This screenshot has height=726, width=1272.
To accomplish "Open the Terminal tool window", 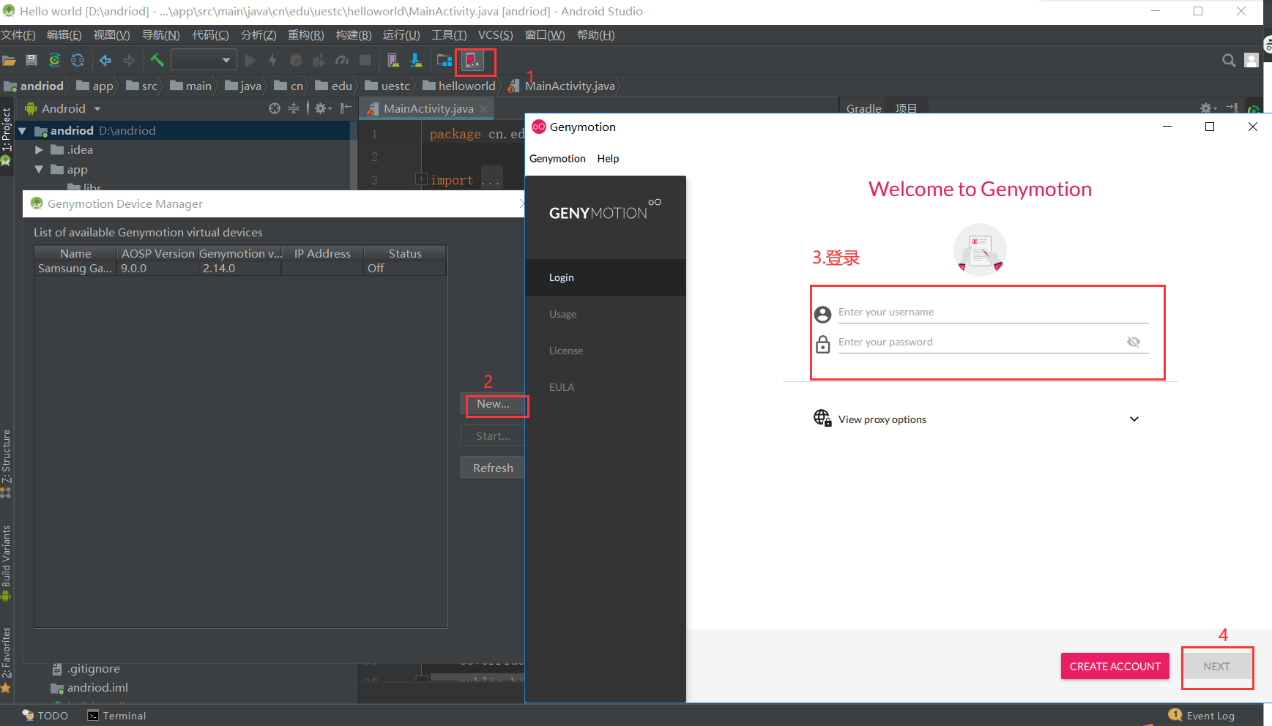I will pos(117,716).
